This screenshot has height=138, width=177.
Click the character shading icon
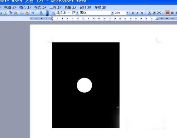click(154, 13)
